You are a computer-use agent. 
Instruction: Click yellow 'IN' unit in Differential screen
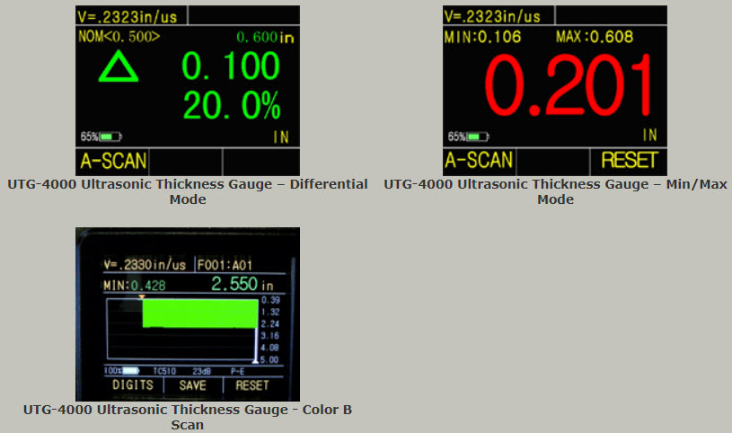click(x=281, y=137)
